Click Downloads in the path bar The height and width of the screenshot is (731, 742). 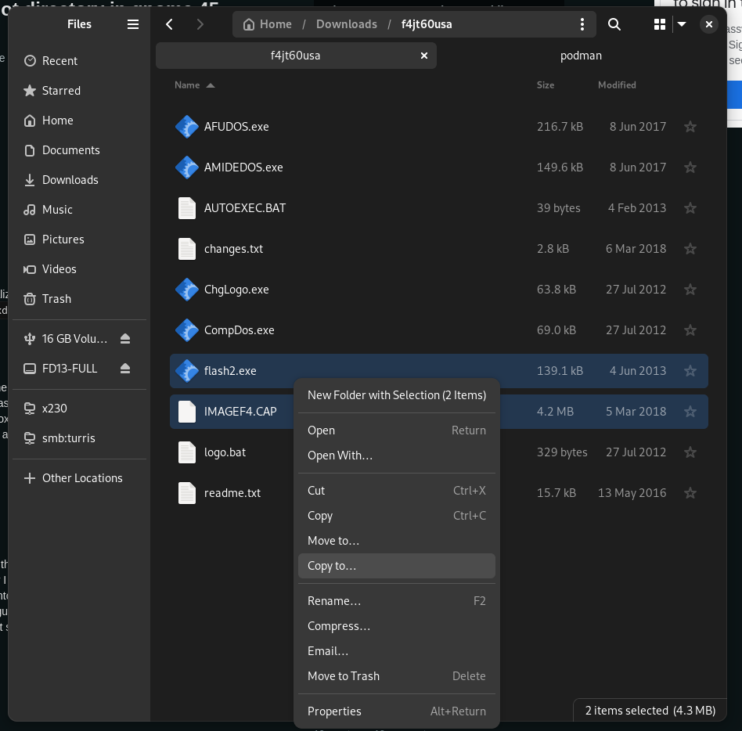click(x=347, y=24)
